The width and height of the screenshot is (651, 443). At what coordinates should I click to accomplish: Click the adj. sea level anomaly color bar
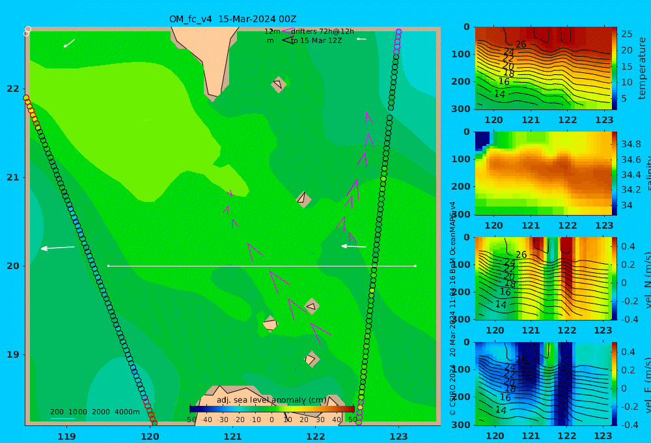272,409
